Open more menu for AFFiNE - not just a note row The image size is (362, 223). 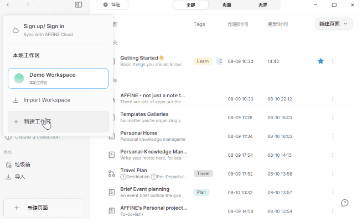click(x=333, y=99)
